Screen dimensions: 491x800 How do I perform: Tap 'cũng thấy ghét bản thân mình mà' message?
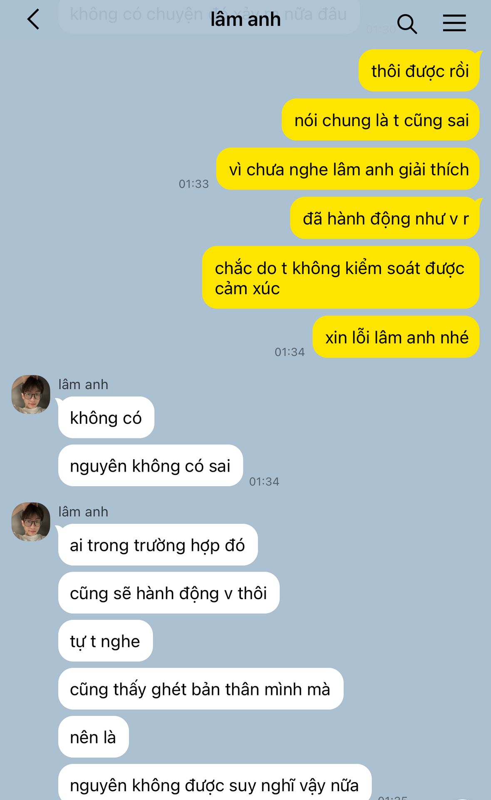click(201, 688)
